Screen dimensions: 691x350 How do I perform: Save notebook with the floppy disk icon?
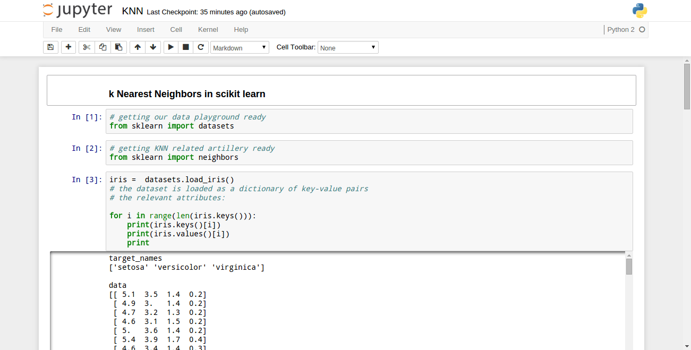pos(50,47)
